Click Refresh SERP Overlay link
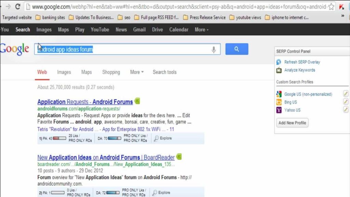This screenshot has width=350, height=197. [302, 62]
